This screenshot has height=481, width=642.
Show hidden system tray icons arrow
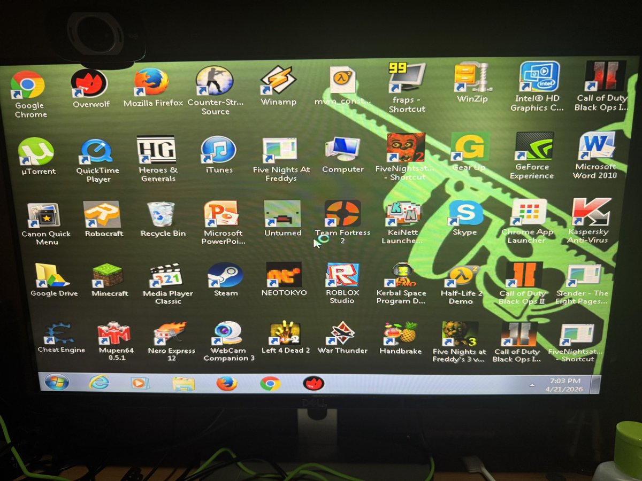tap(532, 385)
